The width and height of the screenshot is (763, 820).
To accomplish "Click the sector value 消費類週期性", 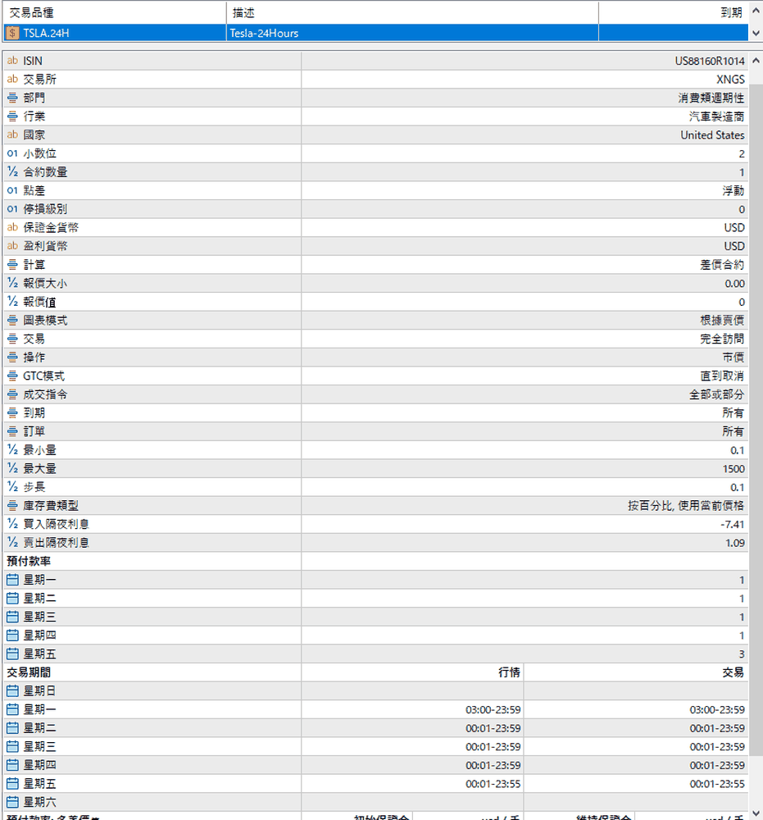I will (711, 98).
